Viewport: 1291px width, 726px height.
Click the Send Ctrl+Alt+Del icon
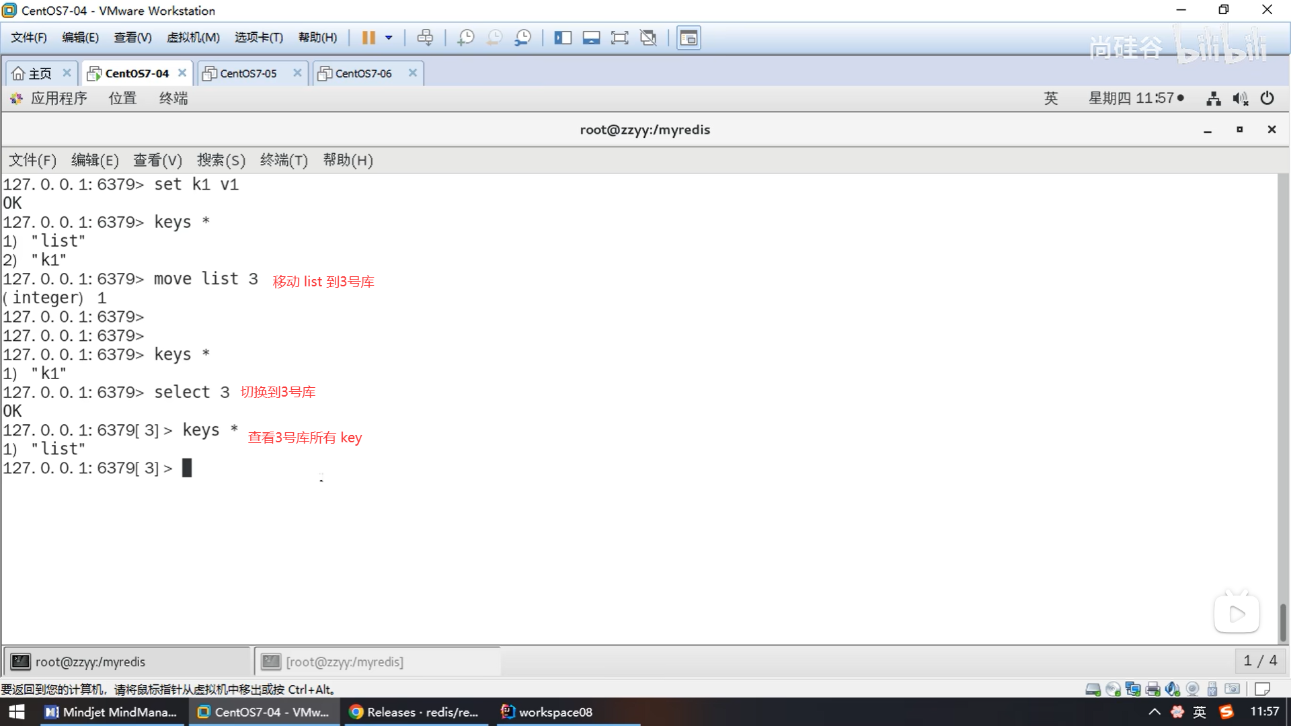425,38
